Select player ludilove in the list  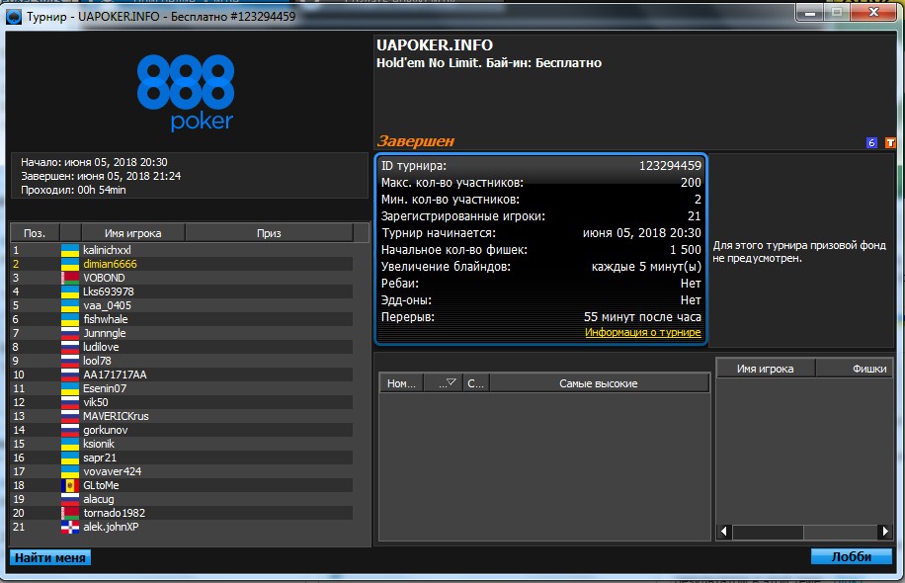(182, 347)
